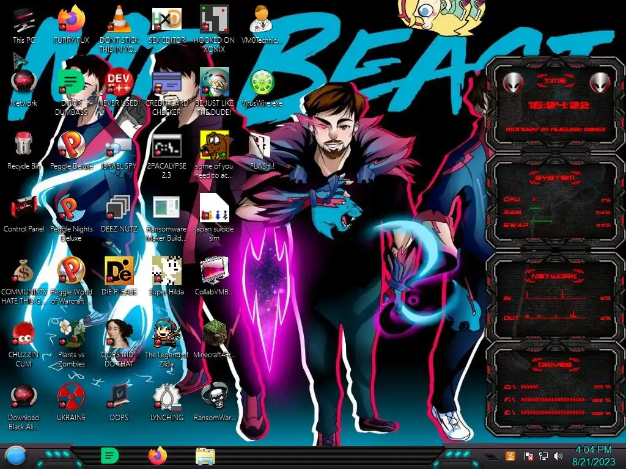Click the NETWORK widget header
626x469 pixels.
[555, 275]
